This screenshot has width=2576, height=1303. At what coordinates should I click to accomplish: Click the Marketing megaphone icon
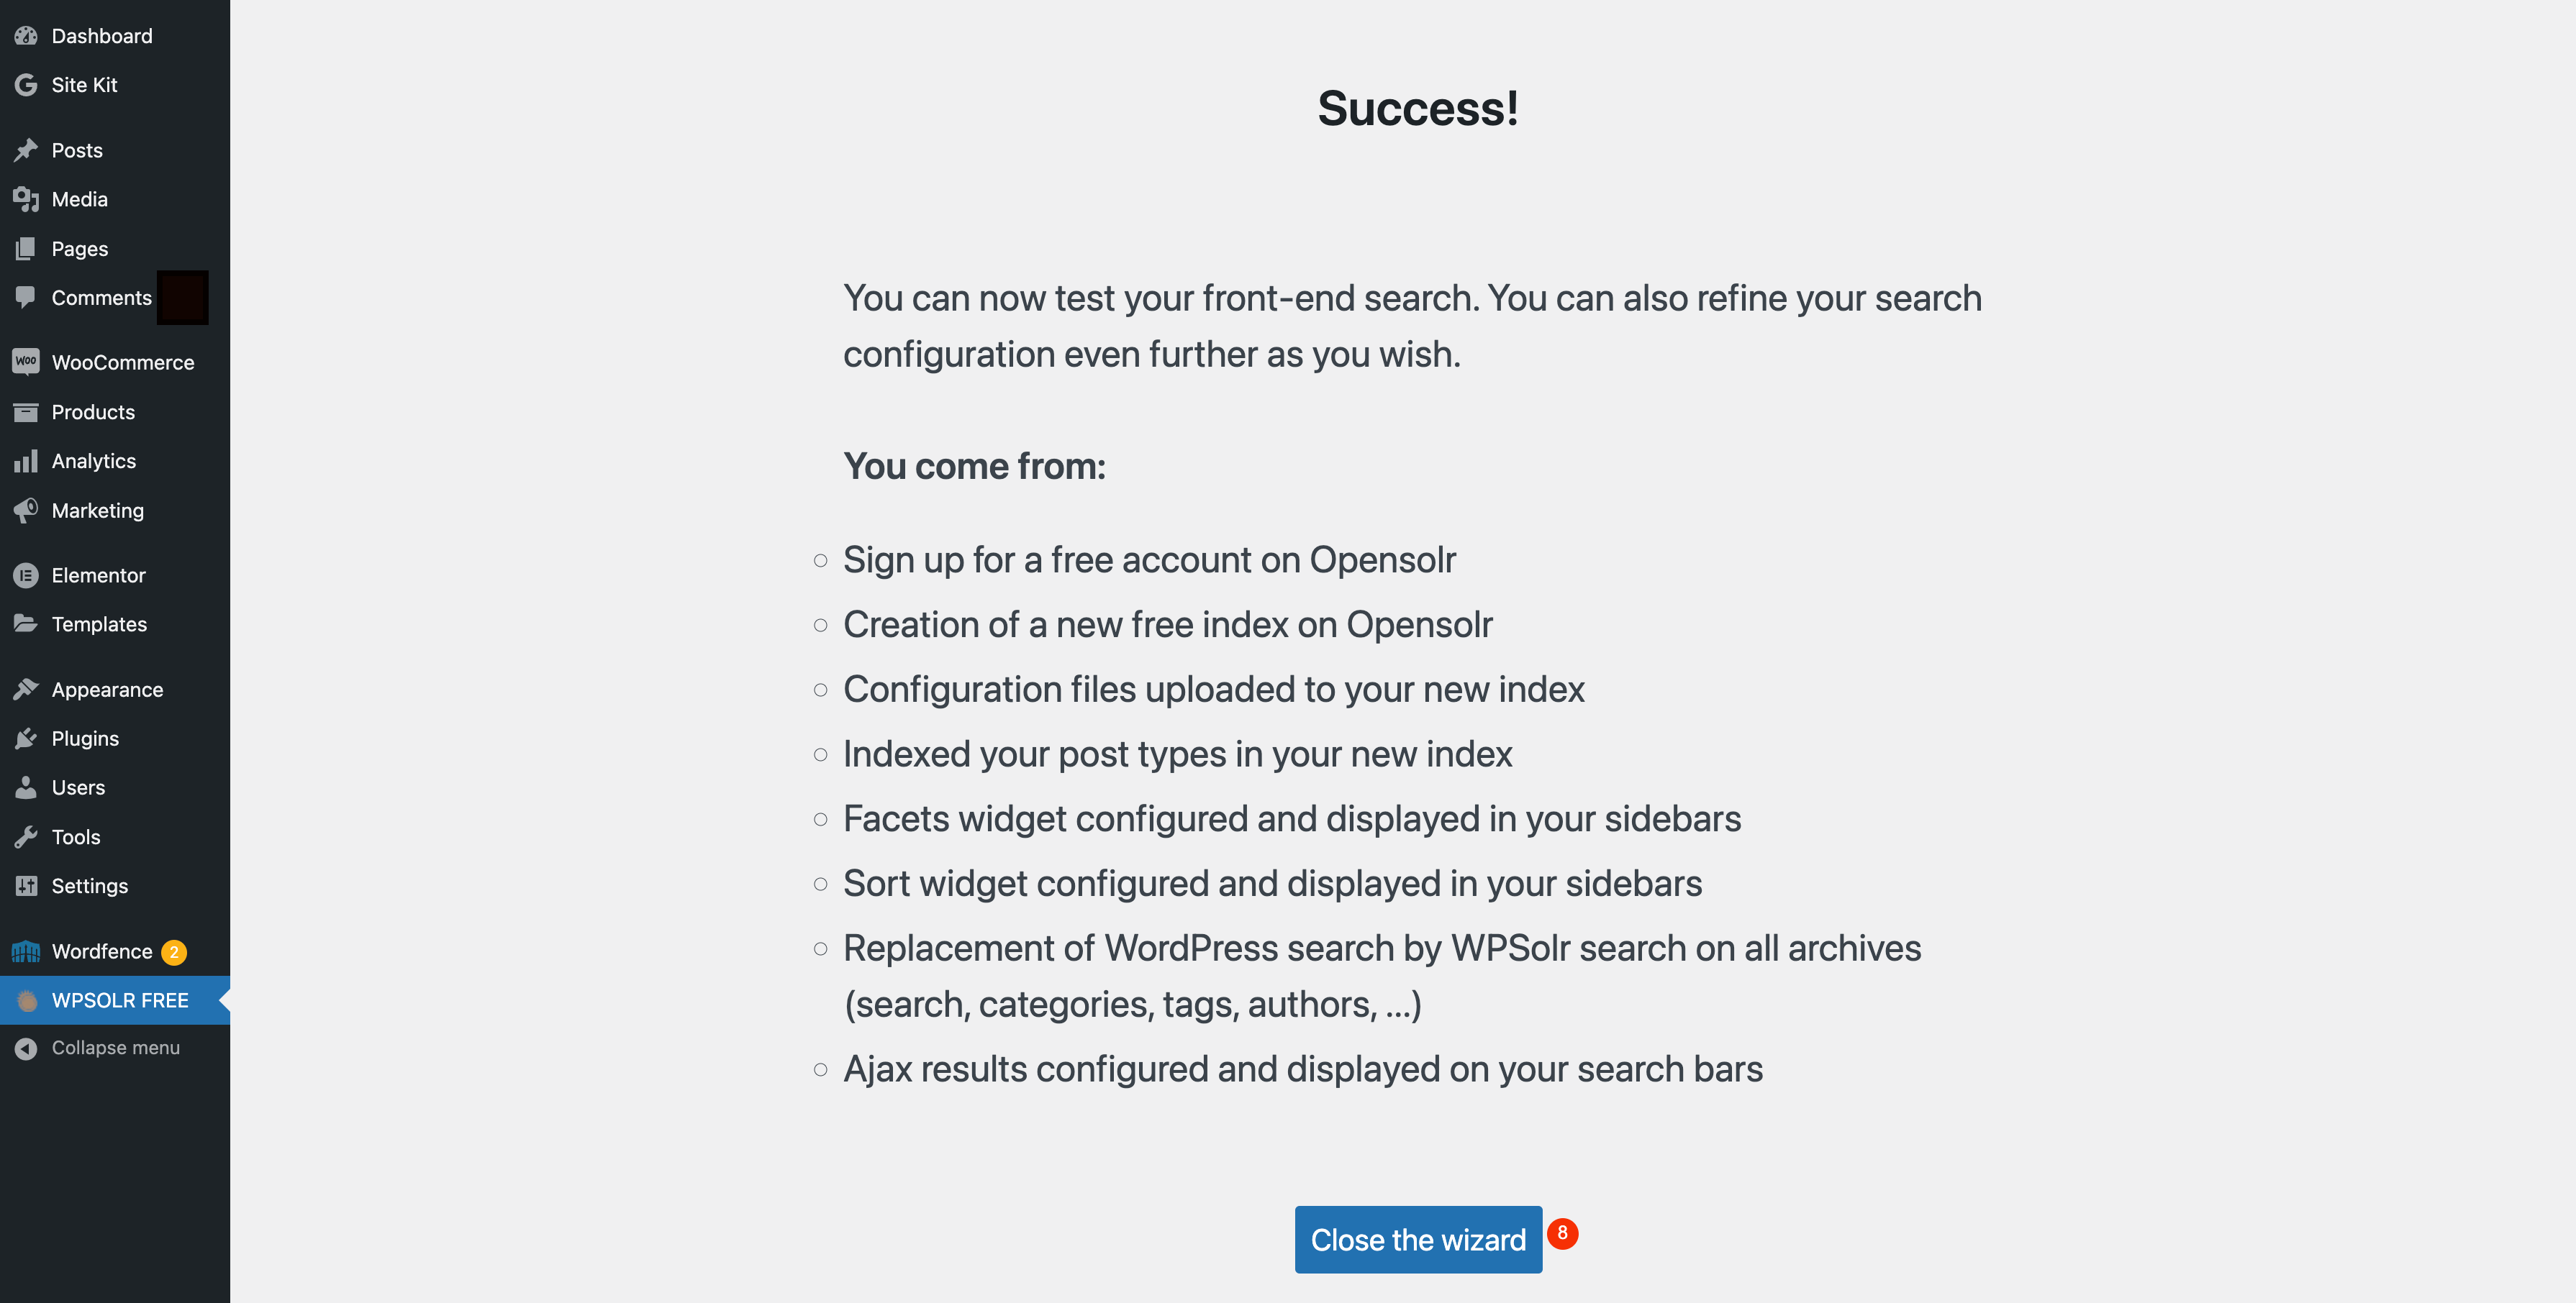tap(26, 511)
